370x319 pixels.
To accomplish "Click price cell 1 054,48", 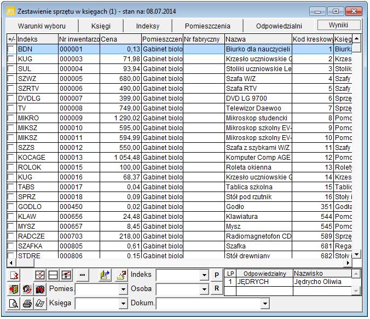I will 120,158.
